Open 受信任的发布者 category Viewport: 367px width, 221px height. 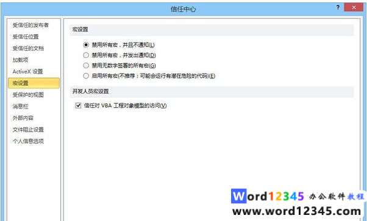coord(30,25)
